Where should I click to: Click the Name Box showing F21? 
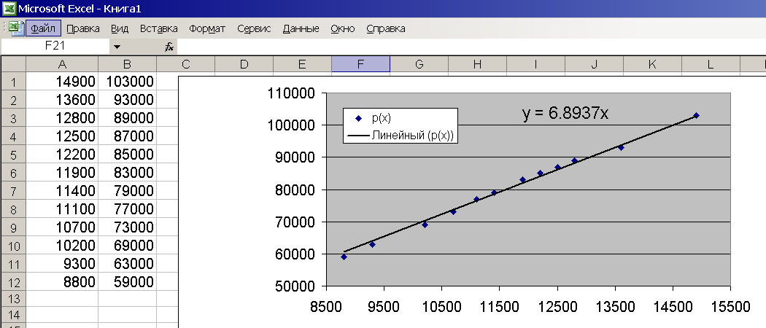(x=55, y=47)
